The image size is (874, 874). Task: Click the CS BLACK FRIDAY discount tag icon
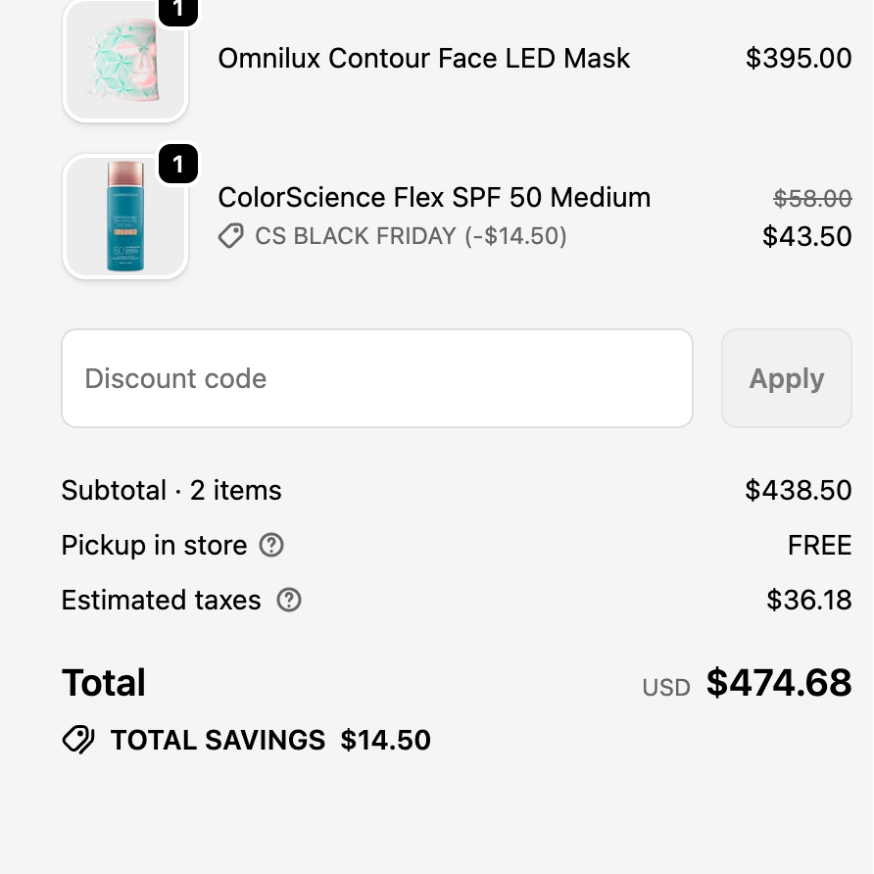point(231,236)
